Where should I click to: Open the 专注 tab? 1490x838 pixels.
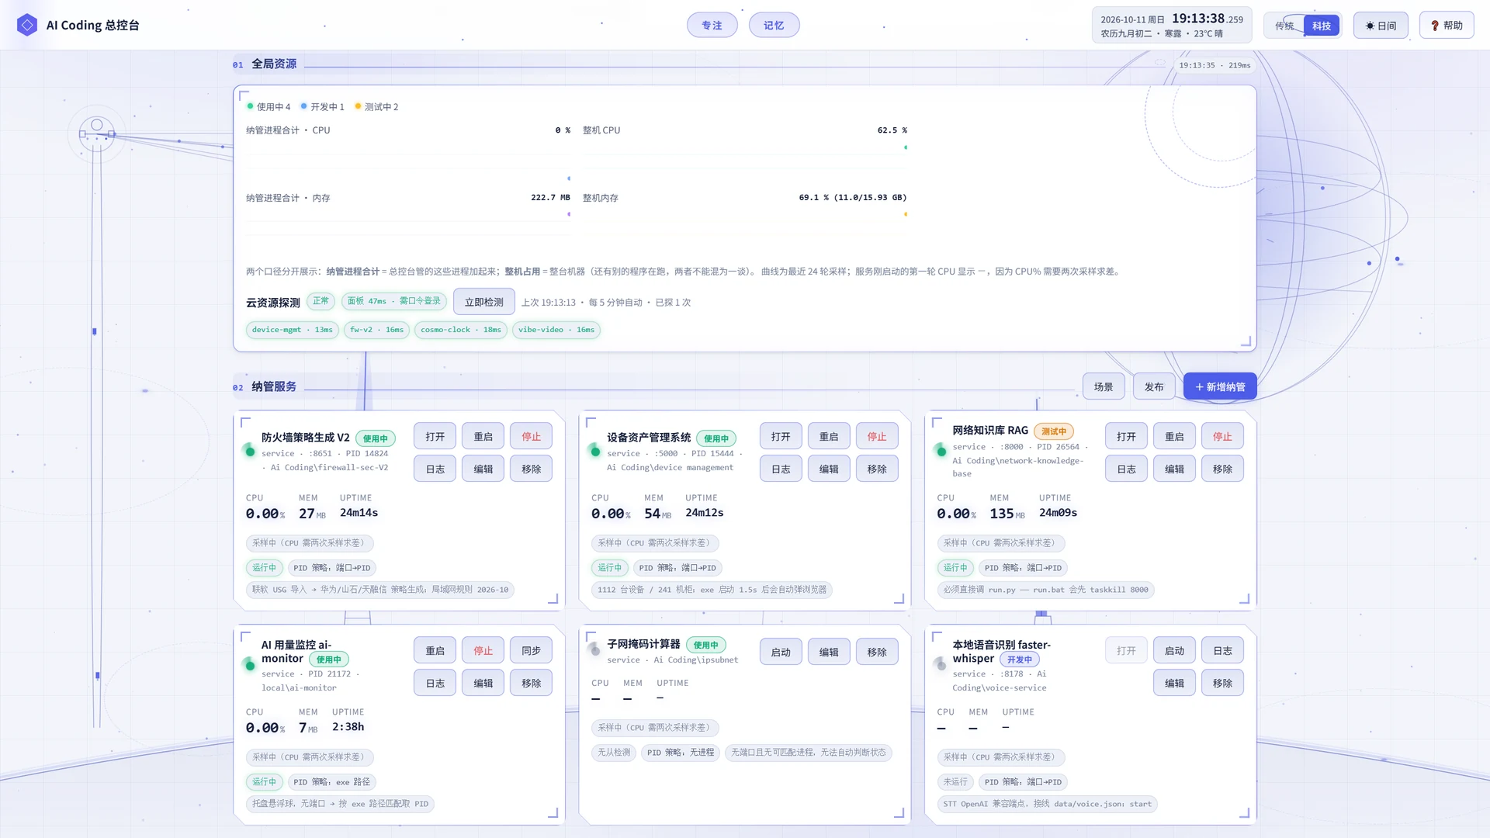click(712, 26)
